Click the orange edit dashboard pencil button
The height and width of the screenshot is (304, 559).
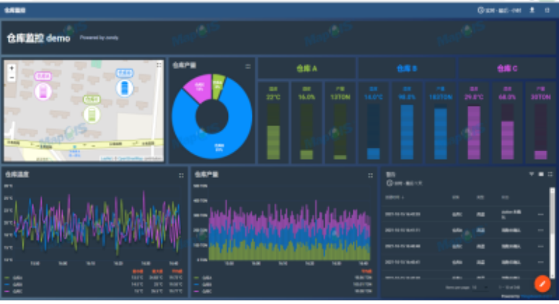tap(541, 283)
